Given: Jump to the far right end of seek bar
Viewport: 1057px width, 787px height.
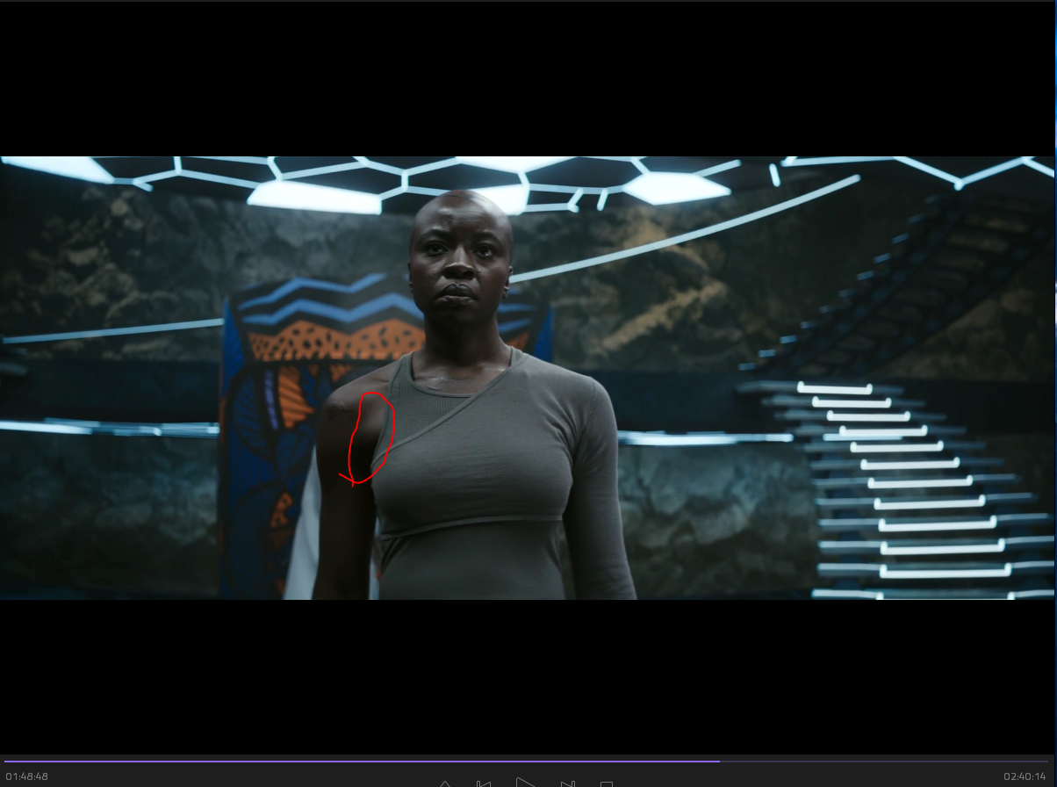Looking at the screenshot, I should tap(1047, 761).
